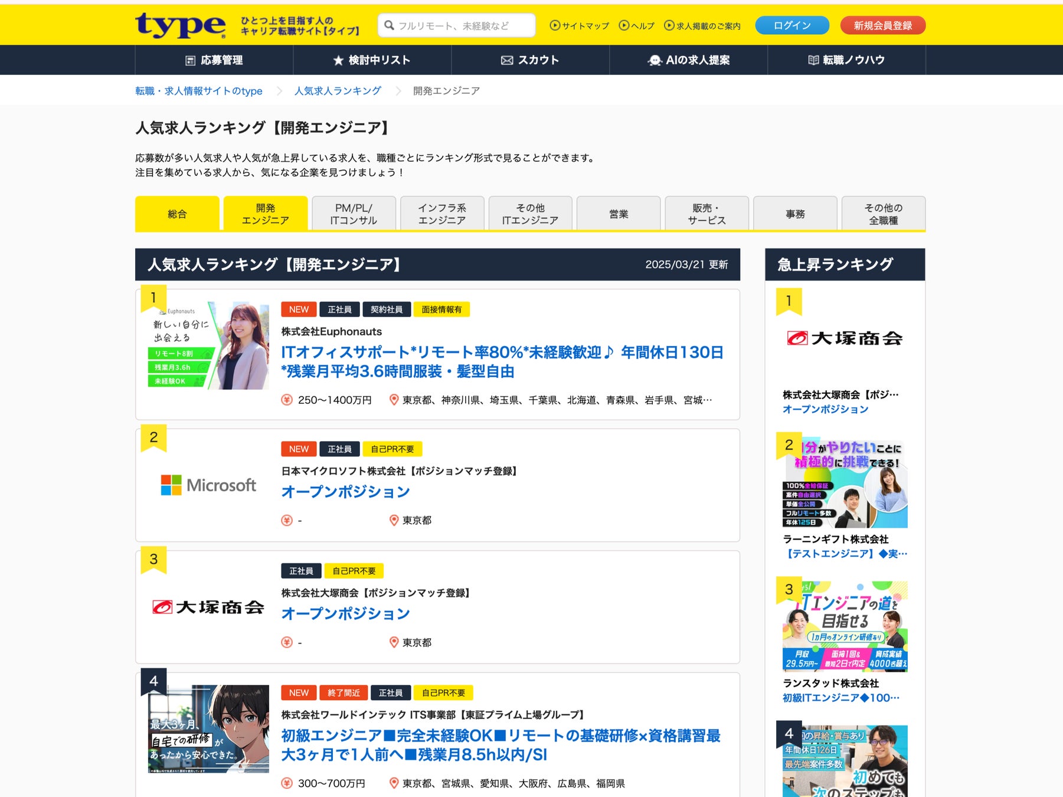Screen dimensions: 1063x797
Task: Open the ヘルプ link
Action: [642, 26]
